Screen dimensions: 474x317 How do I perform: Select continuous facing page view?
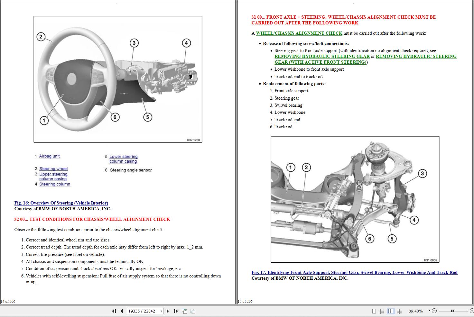399,311
